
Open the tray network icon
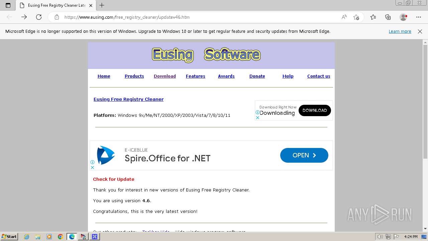(388, 237)
